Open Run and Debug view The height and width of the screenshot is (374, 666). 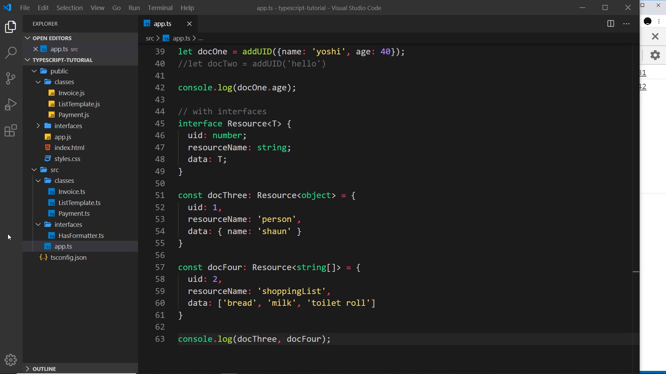coord(11,104)
